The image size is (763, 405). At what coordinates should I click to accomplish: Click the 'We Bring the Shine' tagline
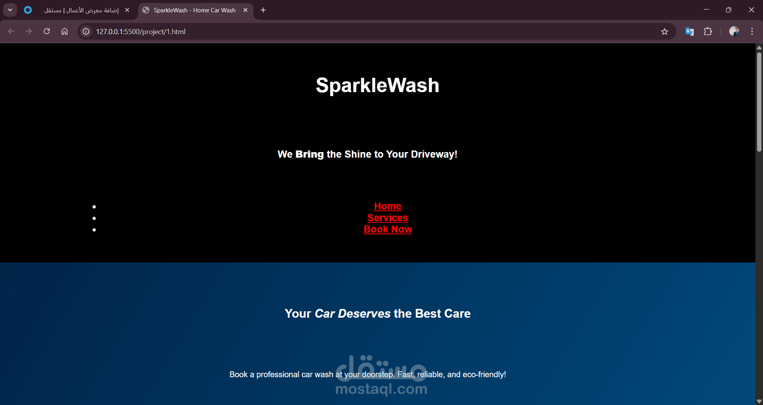coord(368,154)
